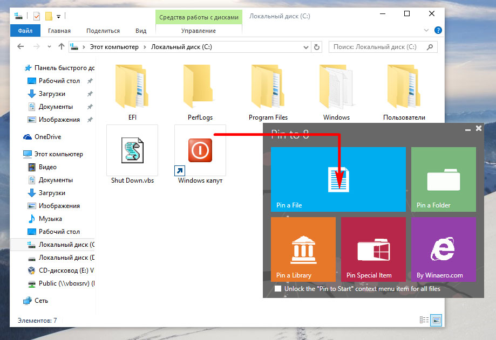Switch to the Поделиться ribbon tab
The image size is (496, 340).
click(x=103, y=31)
